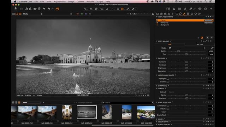Open the print icon in the toolbar
226x127 pixels.
(x=200, y=9)
